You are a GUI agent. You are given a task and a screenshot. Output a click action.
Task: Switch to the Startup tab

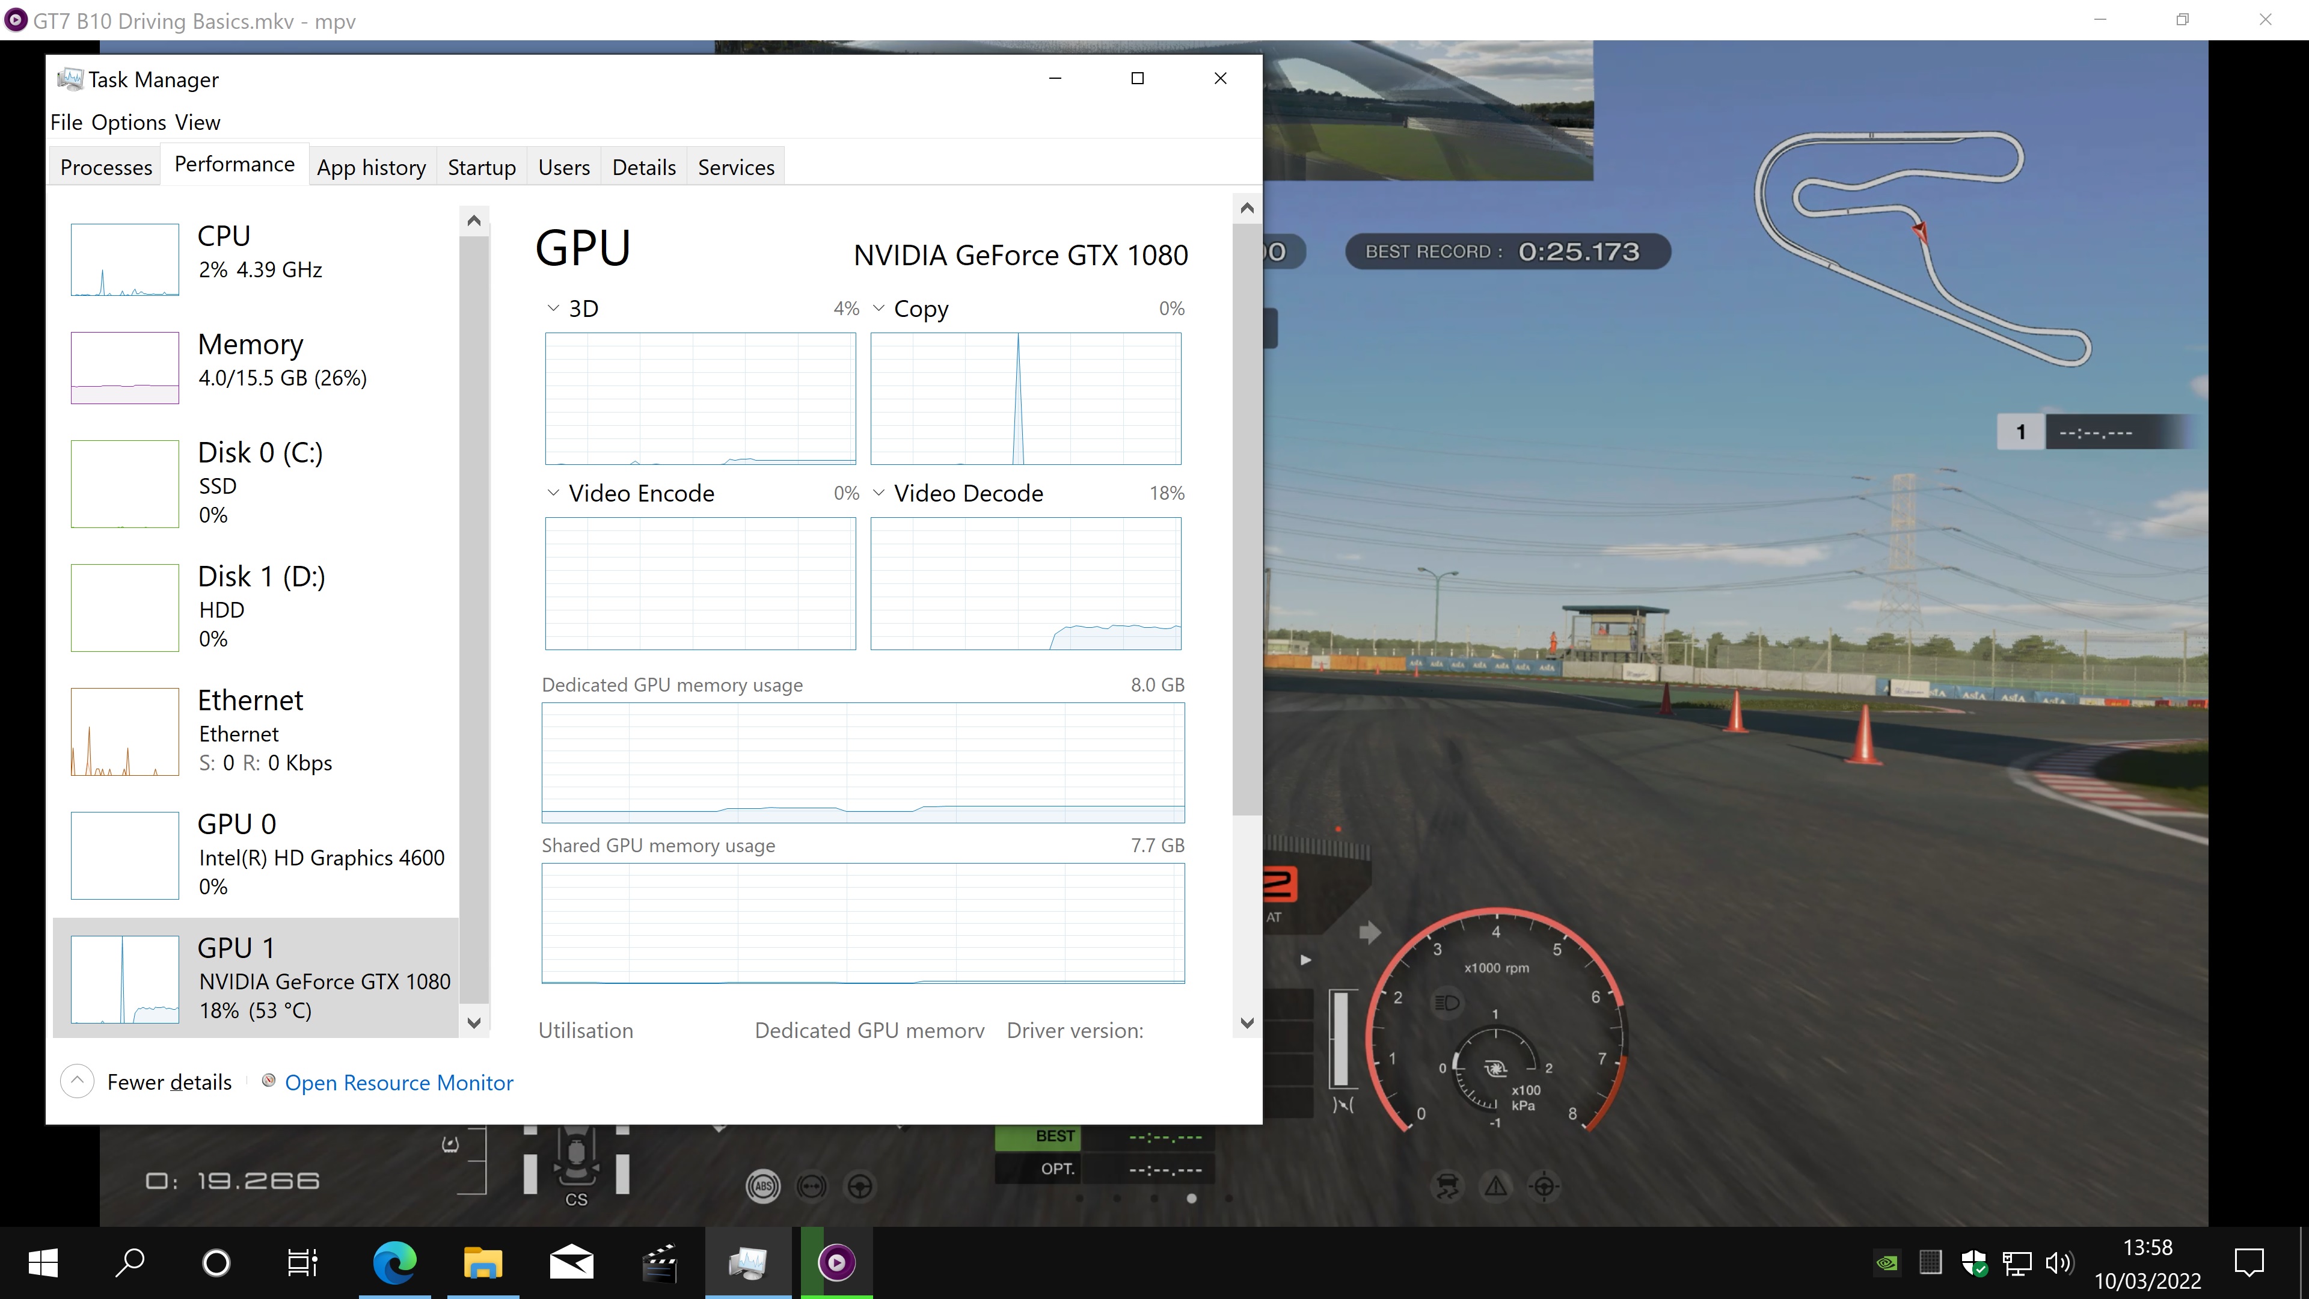(481, 167)
